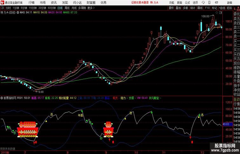Click the 返回 back button
This screenshot has width=240, height=154.
229,8
